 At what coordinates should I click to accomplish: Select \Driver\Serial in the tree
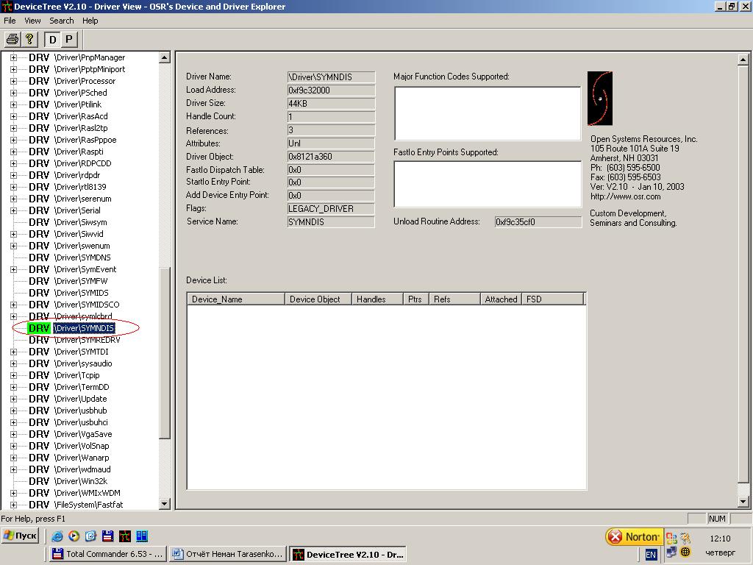[x=77, y=210]
